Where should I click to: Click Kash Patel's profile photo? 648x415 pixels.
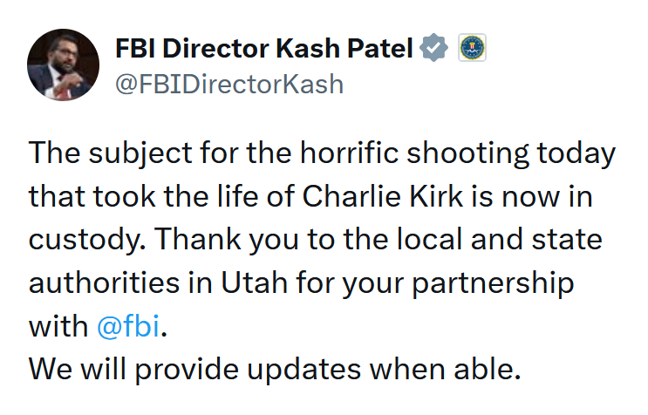(x=64, y=64)
